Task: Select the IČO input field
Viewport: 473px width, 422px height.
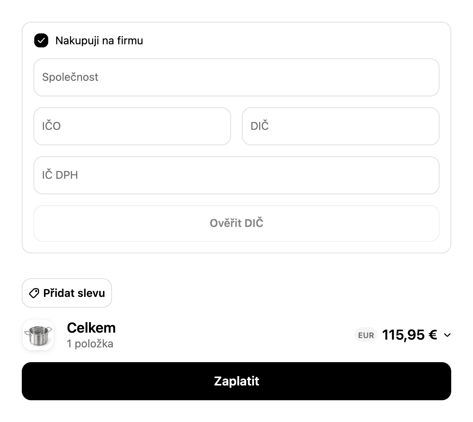Action: 132,126
